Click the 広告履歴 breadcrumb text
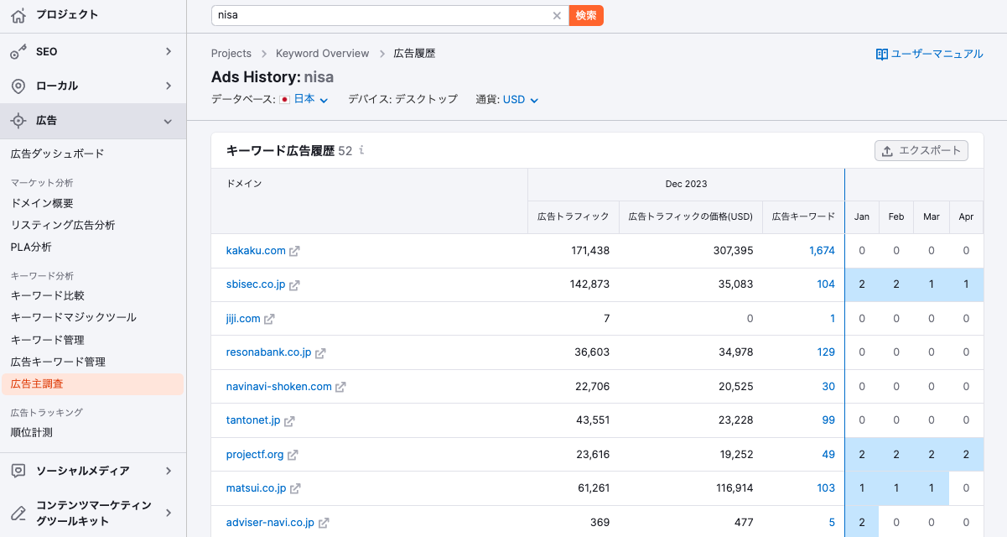The width and height of the screenshot is (1007, 537). 414,54
